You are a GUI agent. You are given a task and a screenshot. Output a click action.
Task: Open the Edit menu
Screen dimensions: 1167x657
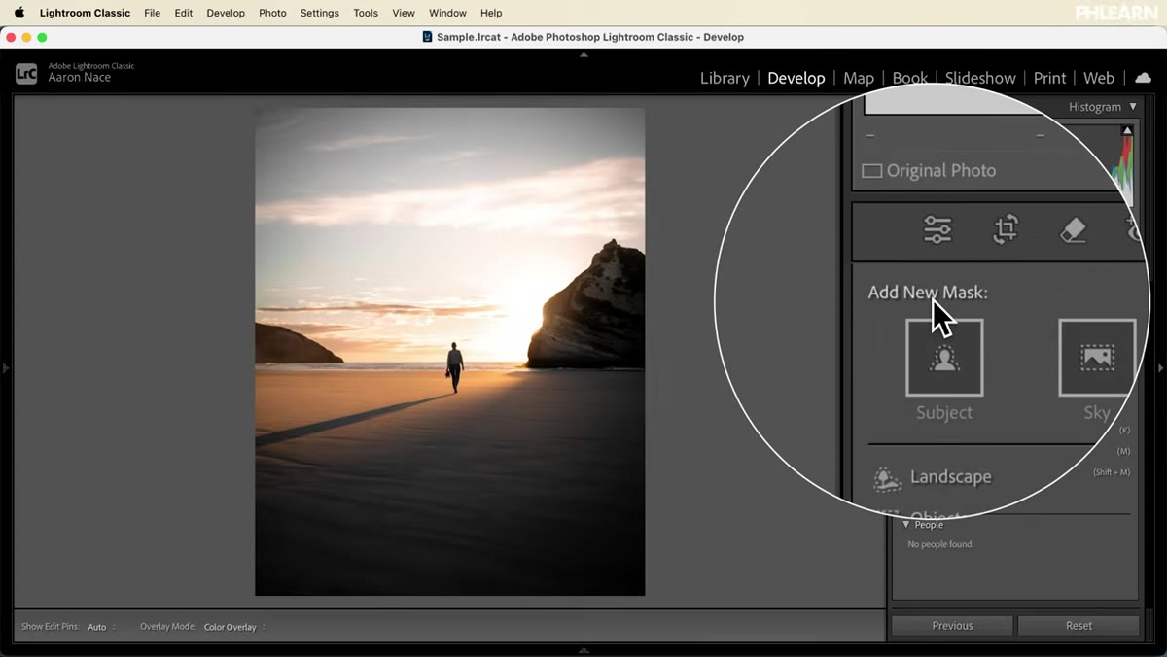click(x=184, y=13)
